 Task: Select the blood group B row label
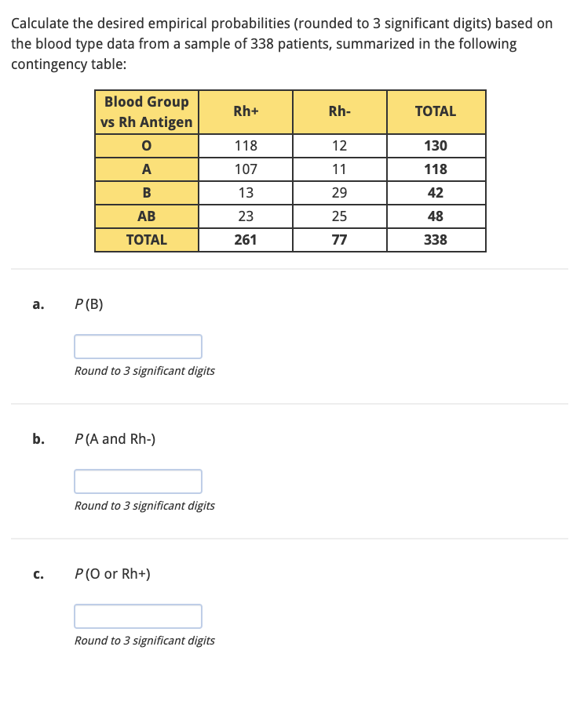pos(145,192)
